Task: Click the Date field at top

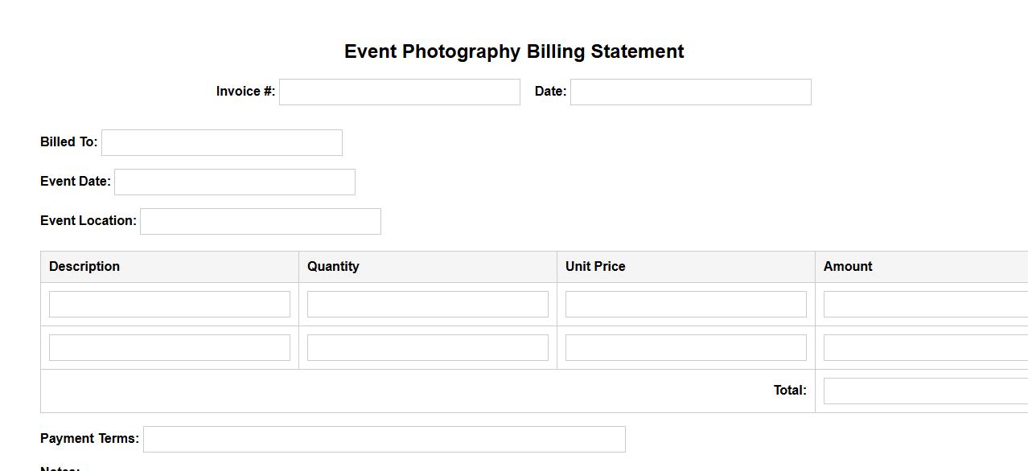Action: 690,92
